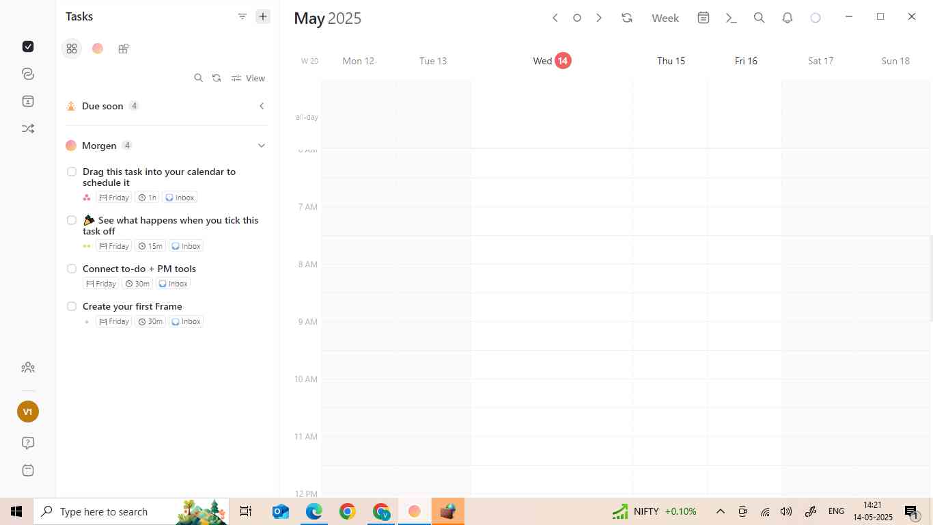Open Google Chrome from the taskbar

(348, 511)
